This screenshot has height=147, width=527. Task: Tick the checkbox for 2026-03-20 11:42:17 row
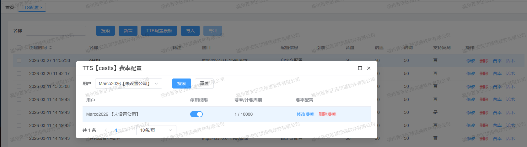click(19, 73)
